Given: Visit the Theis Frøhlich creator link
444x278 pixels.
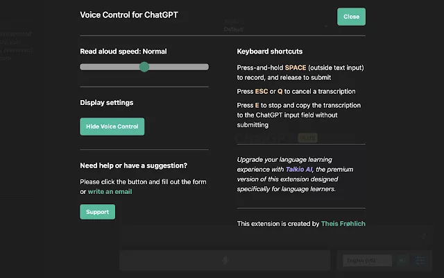Looking at the screenshot, I should click(343, 224).
